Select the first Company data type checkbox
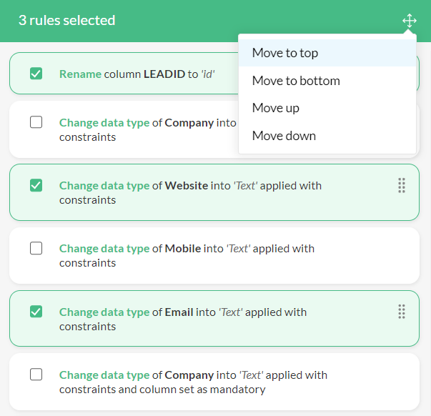 tap(36, 122)
